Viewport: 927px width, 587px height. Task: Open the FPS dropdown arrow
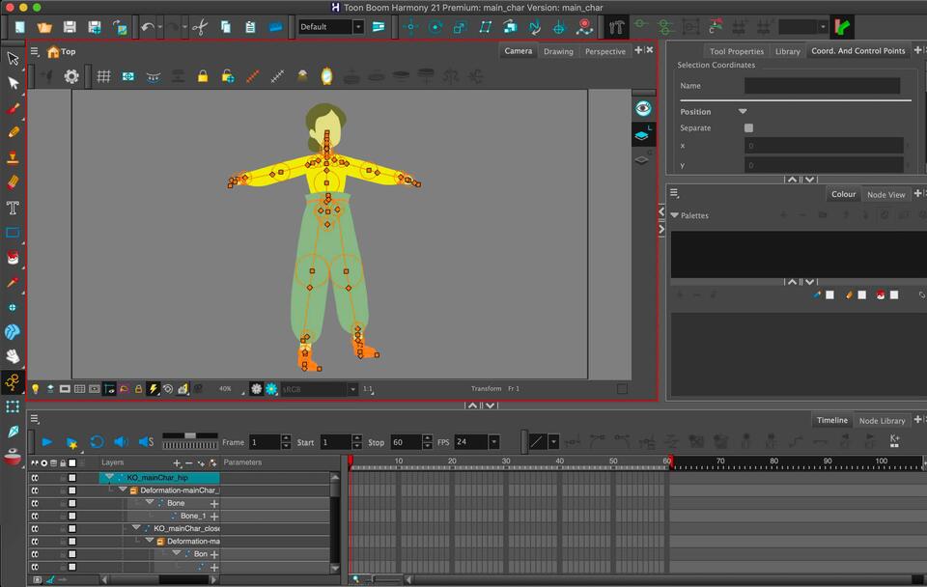tap(493, 442)
